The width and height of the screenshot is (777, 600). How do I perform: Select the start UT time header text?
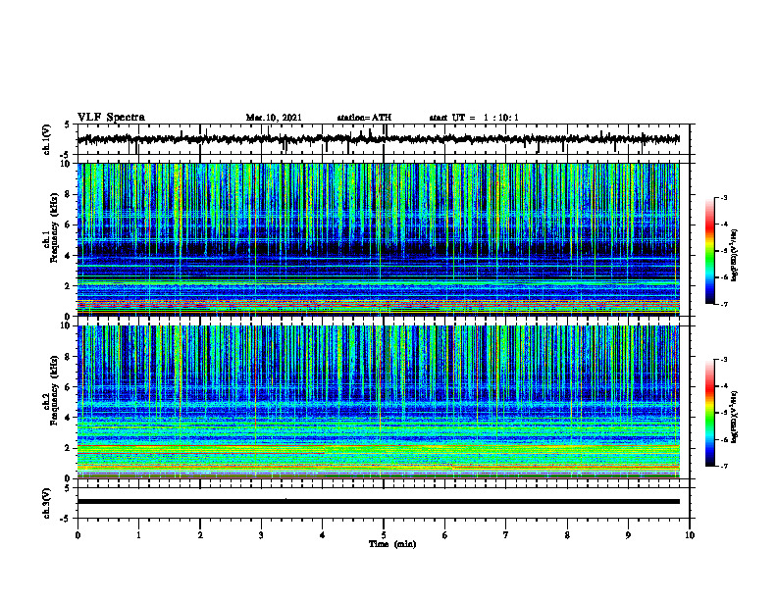pos(474,118)
